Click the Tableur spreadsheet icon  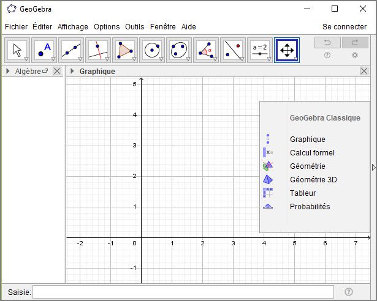click(x=268, y=193)
